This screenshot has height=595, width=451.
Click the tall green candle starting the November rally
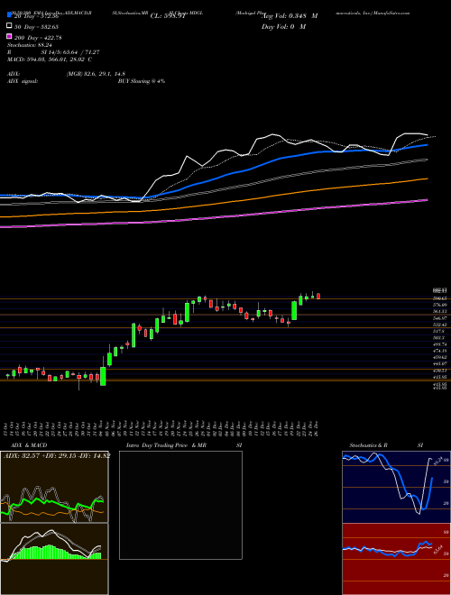103,376
